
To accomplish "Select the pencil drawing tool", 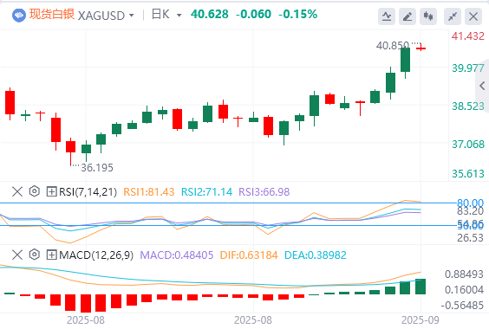I will [x=407, y=16].
